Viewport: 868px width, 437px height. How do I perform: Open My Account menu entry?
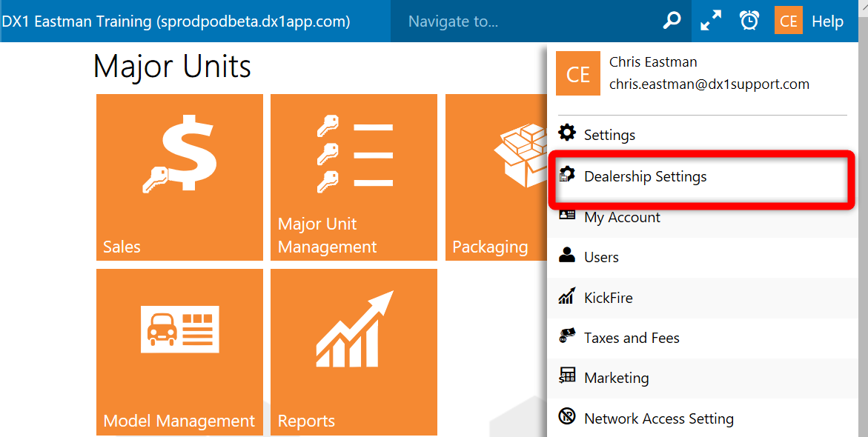point(702,218)
